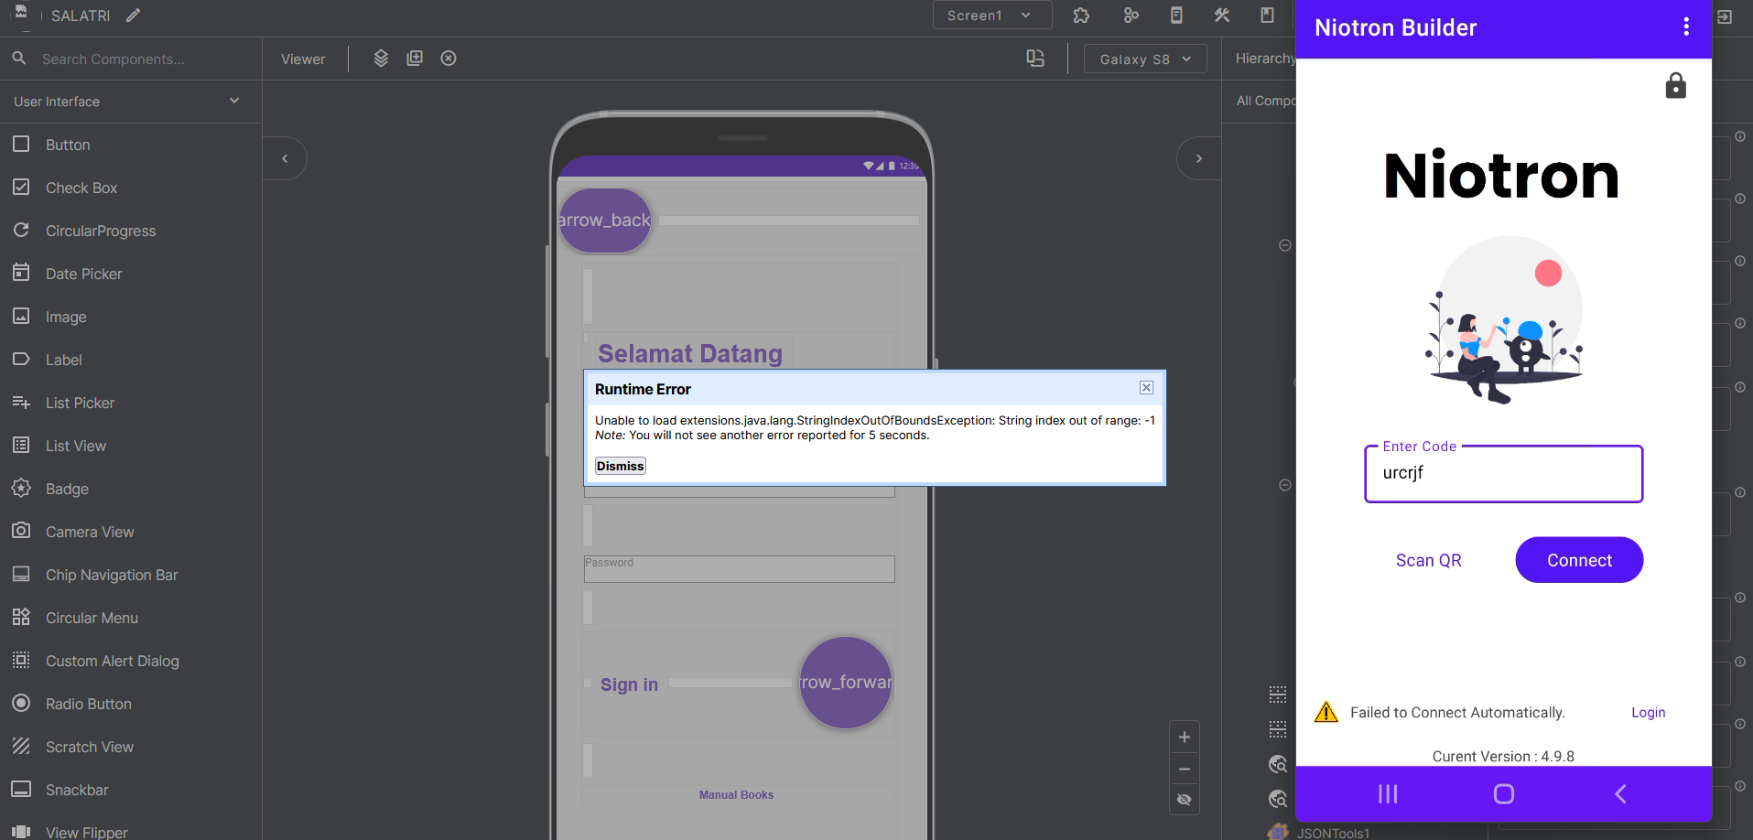Open the bookmark panel icon in top toolbar
Screen dimensions: 1753x840
point(1267,16)
